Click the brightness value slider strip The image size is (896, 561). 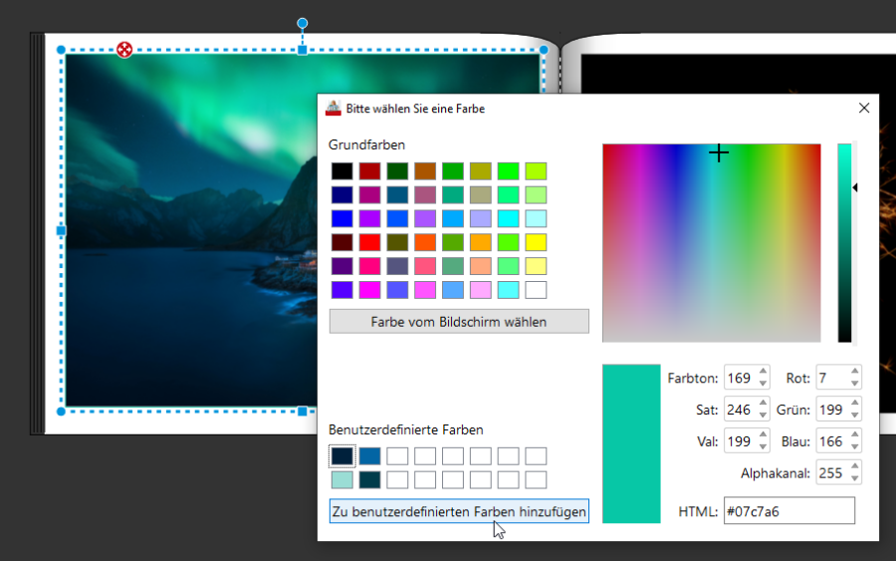(844, 243)
